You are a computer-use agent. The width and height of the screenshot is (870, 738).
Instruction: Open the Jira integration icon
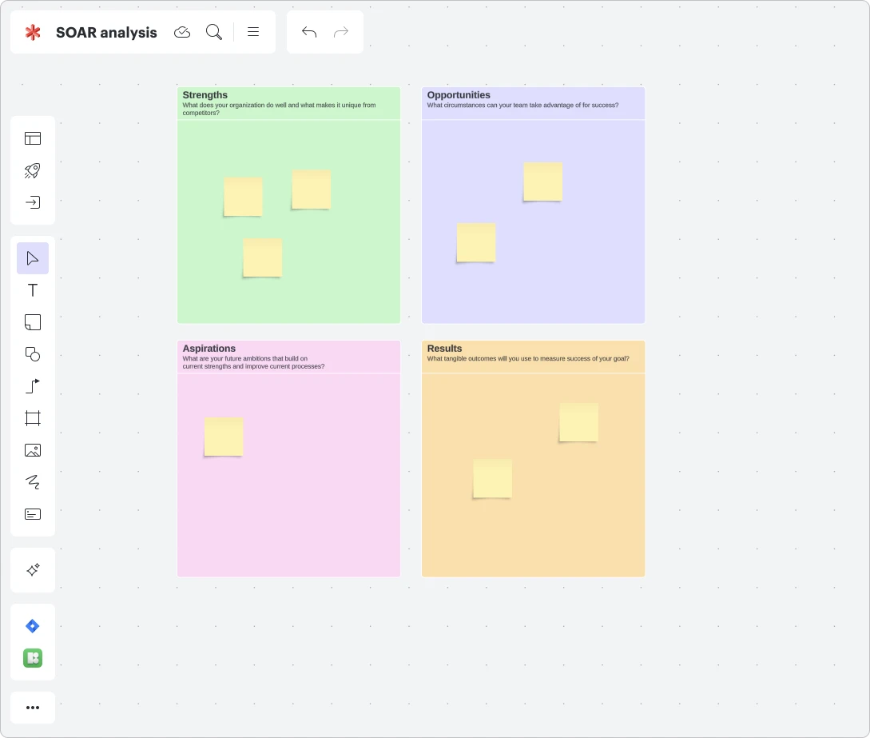33,626
